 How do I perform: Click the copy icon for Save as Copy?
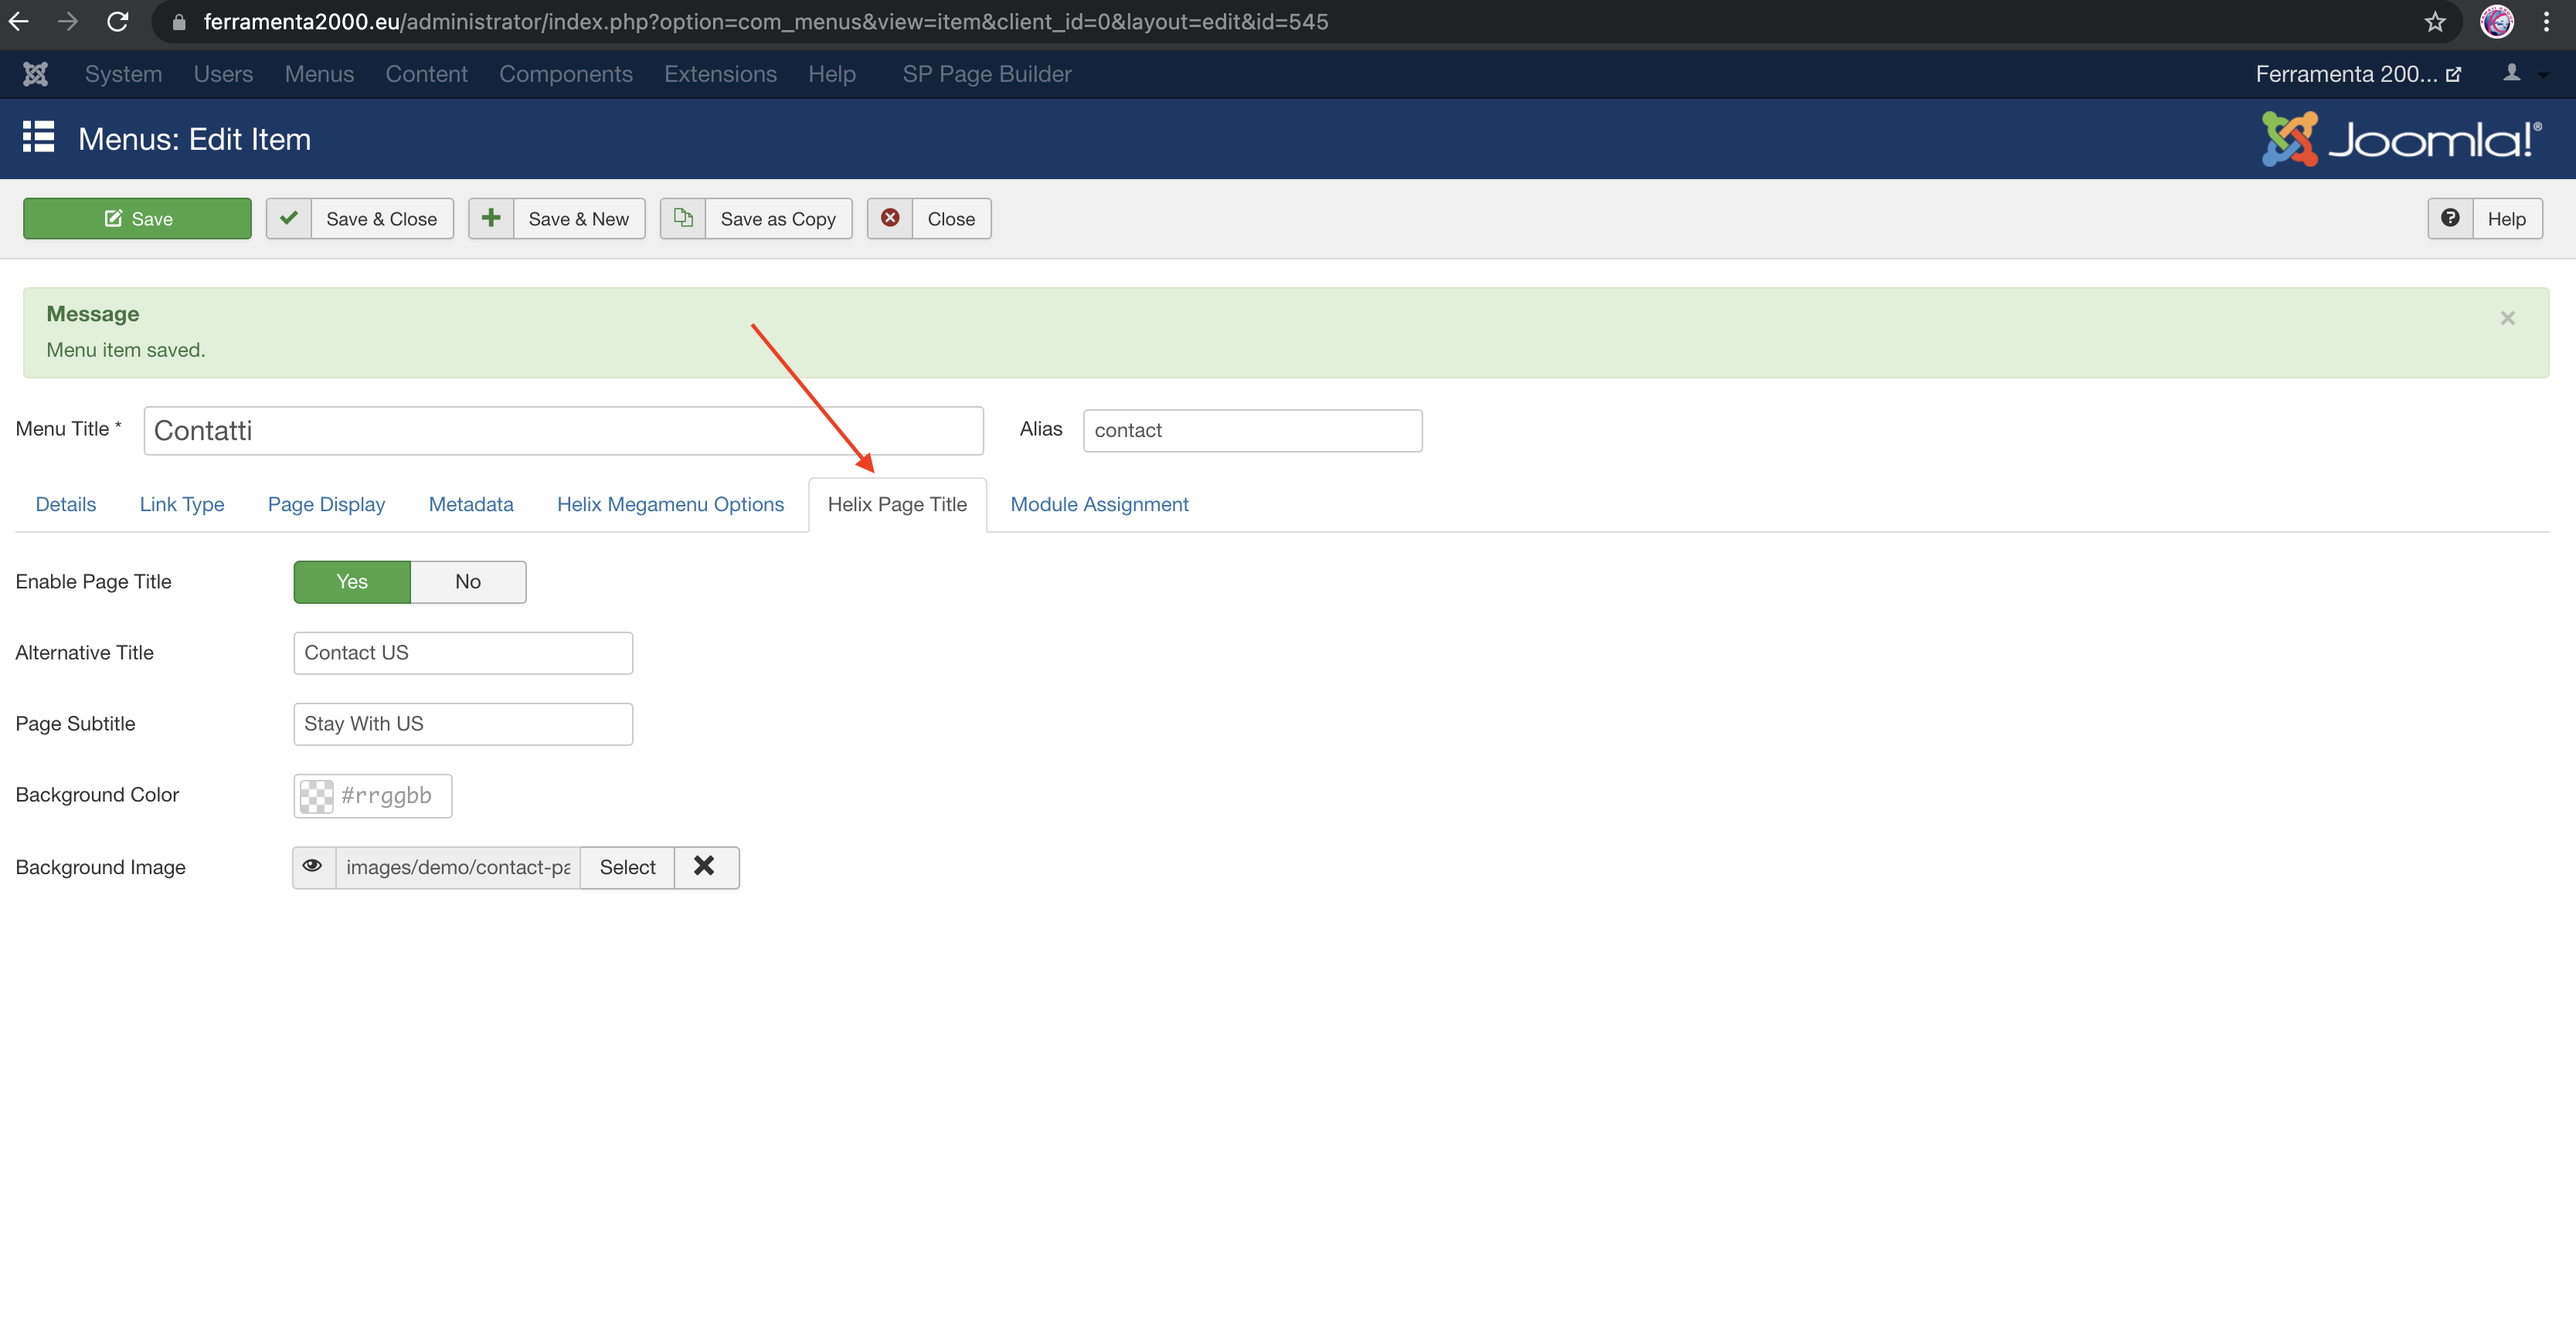(683, 218)
